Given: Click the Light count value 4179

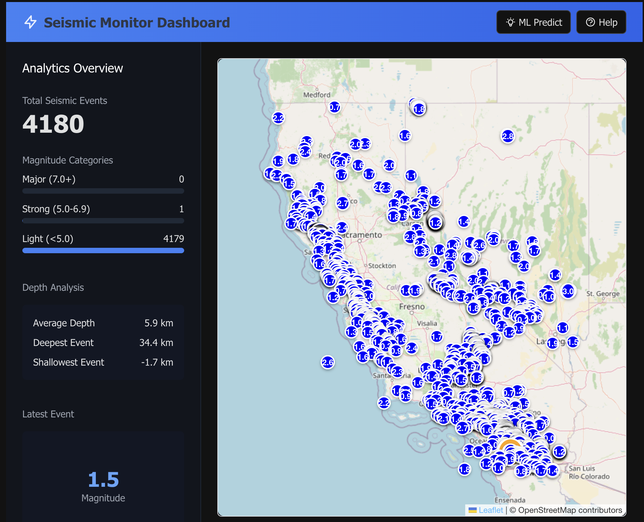Looking at the screenshot, I should (x=173, y=239).
